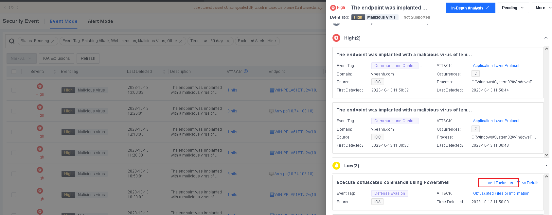Click Add Exclusion for the PowerShell alert
Image resolution: width=552 pixels, height=215 pixels.
[500, 183]
